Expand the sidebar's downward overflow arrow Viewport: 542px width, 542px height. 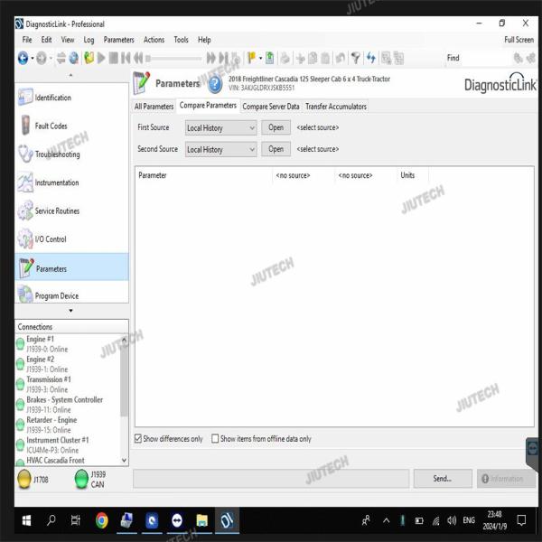[71, 311]
